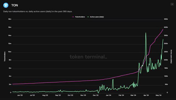Click the 6m left axis value

(10, 68)
